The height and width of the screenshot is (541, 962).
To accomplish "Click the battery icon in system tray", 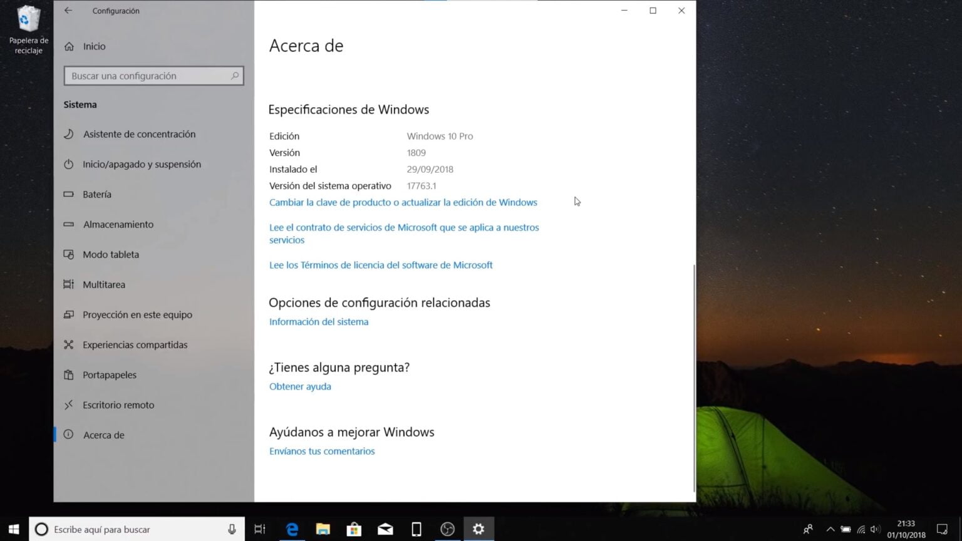I will [x=846, y=529].
